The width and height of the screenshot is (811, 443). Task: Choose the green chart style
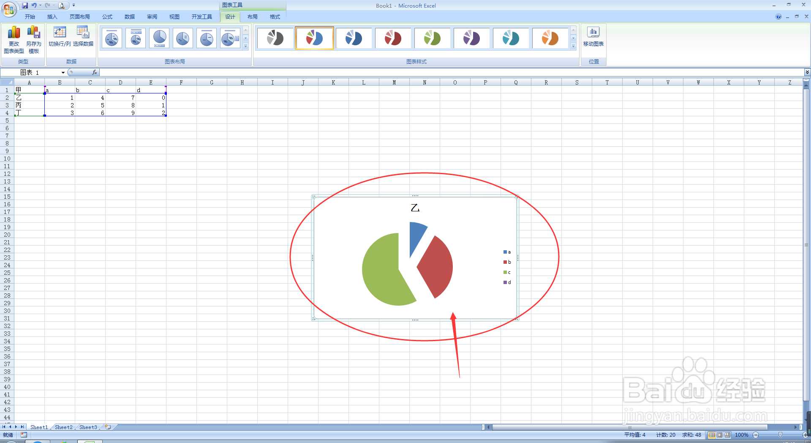click(433, 38)
